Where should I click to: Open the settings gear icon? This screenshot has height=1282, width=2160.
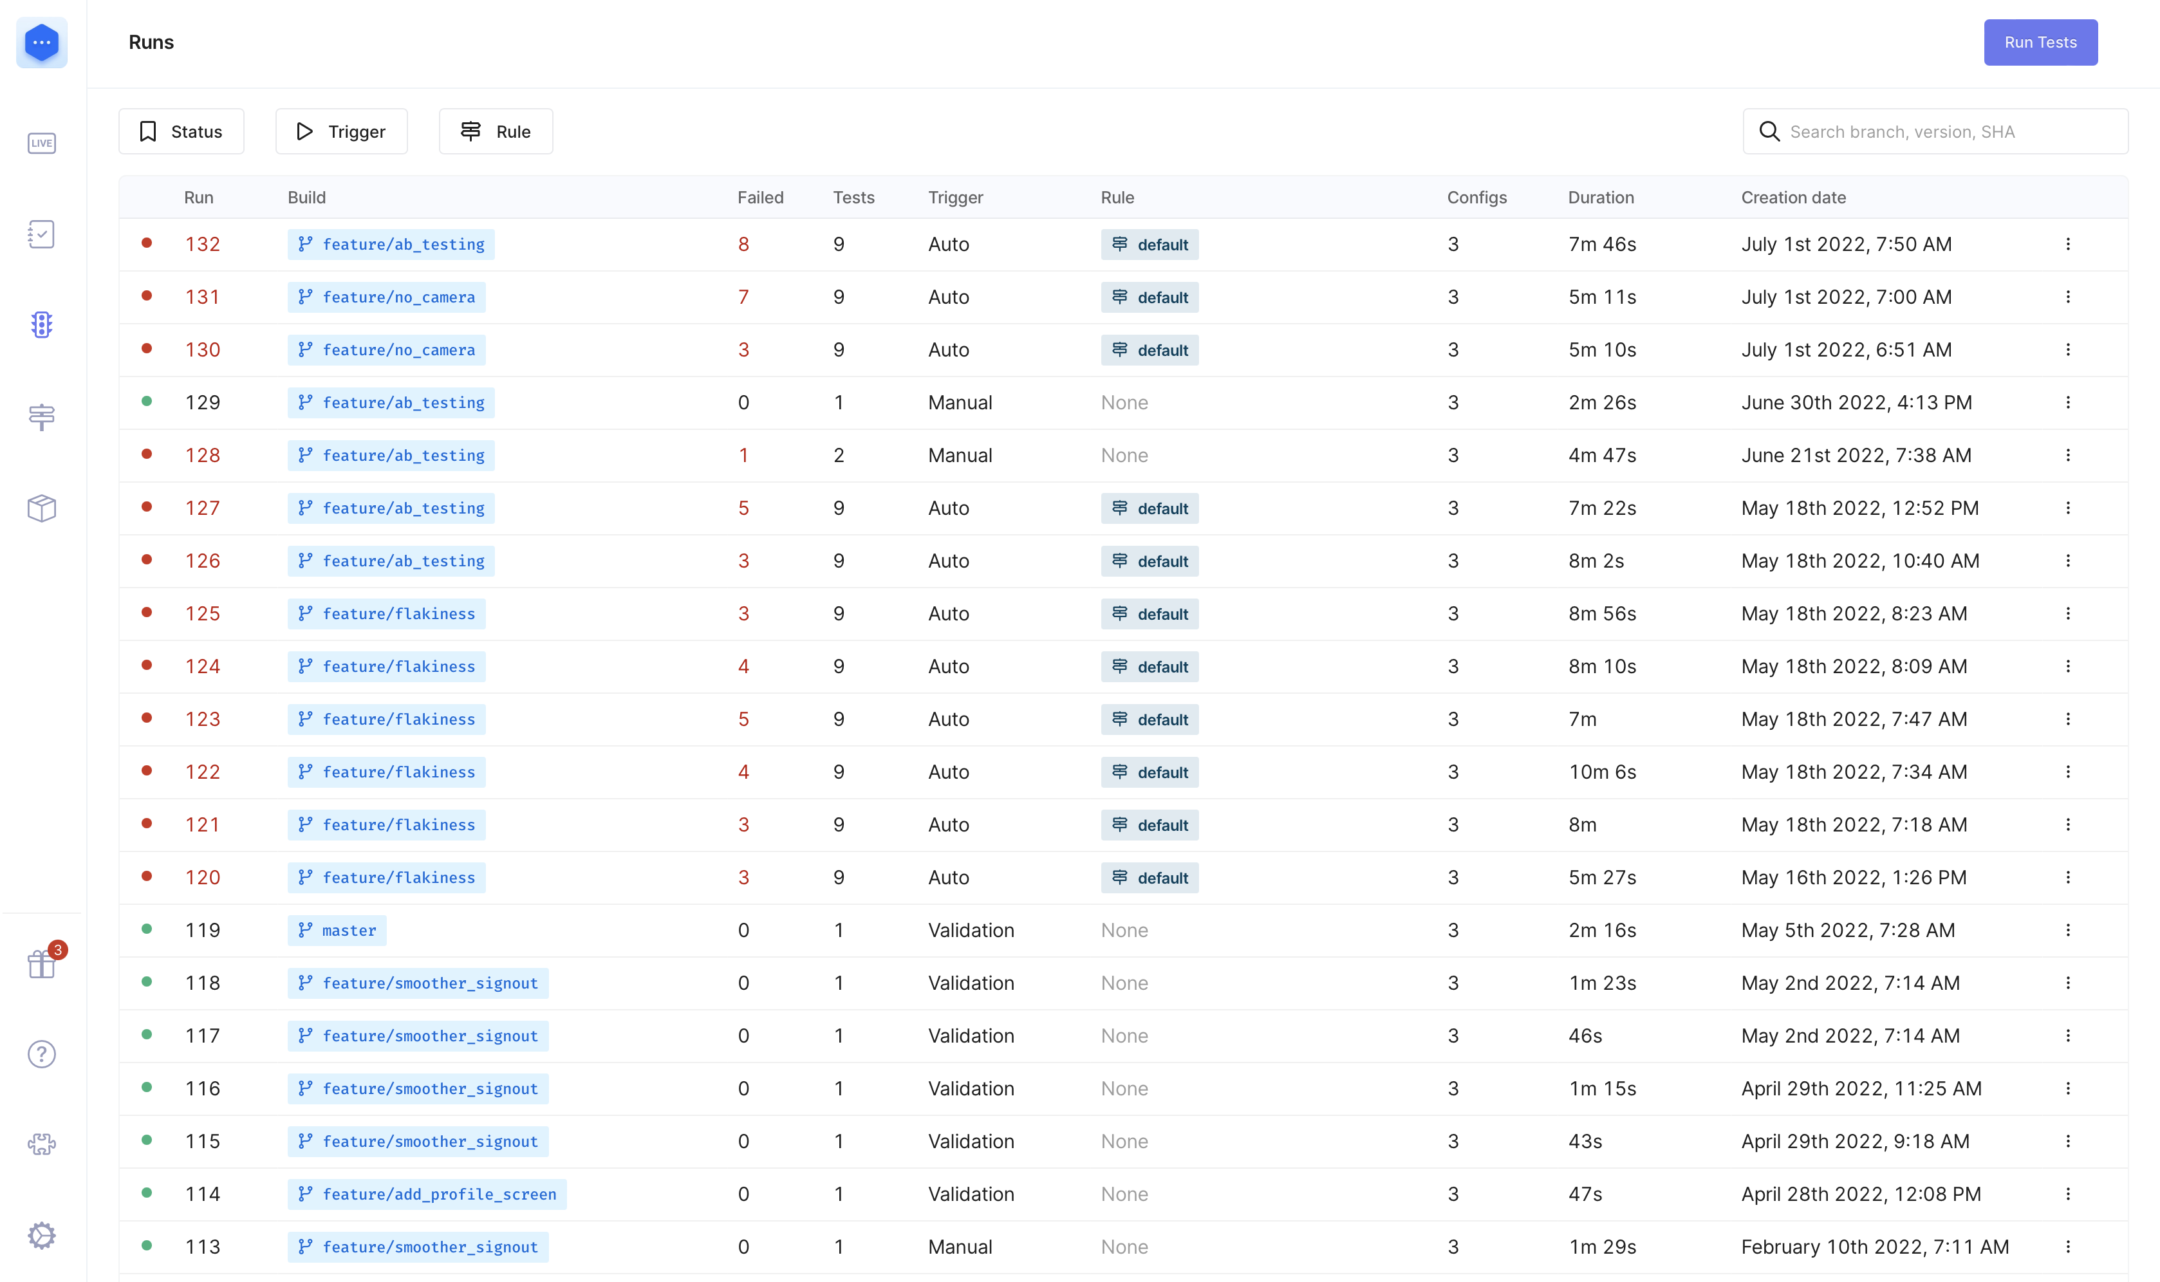(41, 1236)
